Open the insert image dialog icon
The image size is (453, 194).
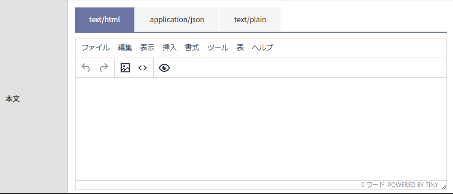(x=125, y=68)
